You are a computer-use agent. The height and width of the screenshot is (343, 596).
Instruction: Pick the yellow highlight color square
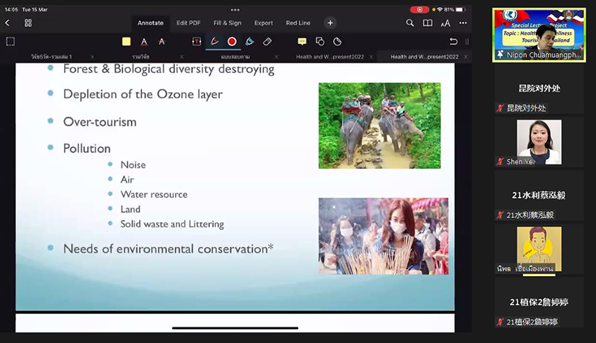127,42
